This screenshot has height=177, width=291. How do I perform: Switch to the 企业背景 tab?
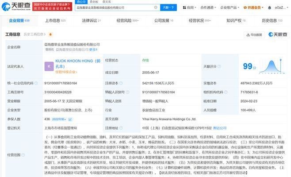pos(19,21)
